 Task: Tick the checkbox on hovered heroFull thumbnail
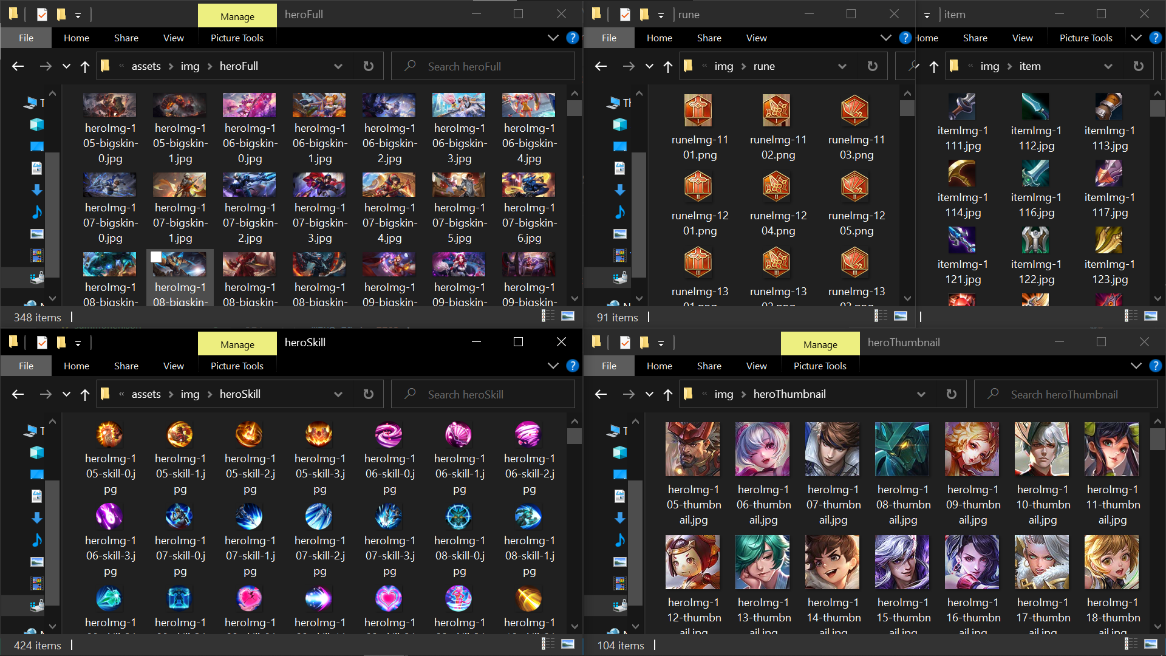pyautogui.click(x=156, y=257)
